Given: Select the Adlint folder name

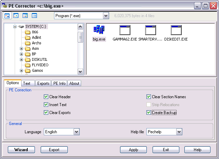Looking at the screenshot, I should point(37,37).
